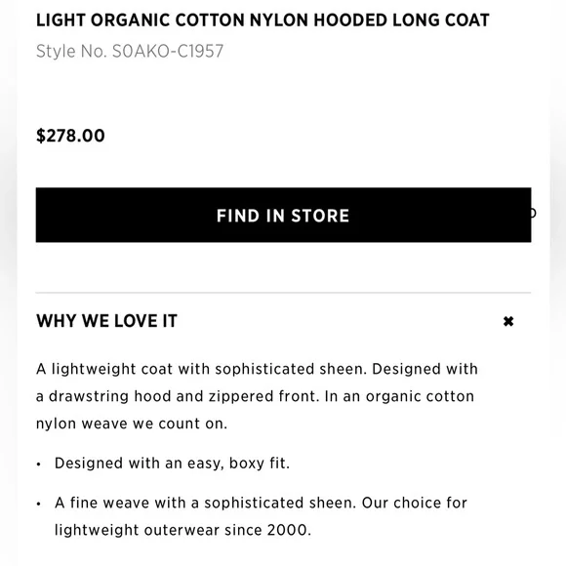Click the Style No. S0AKO-C1957 text
This screenshot has width=566, height=566.
(x=130, y=51)
